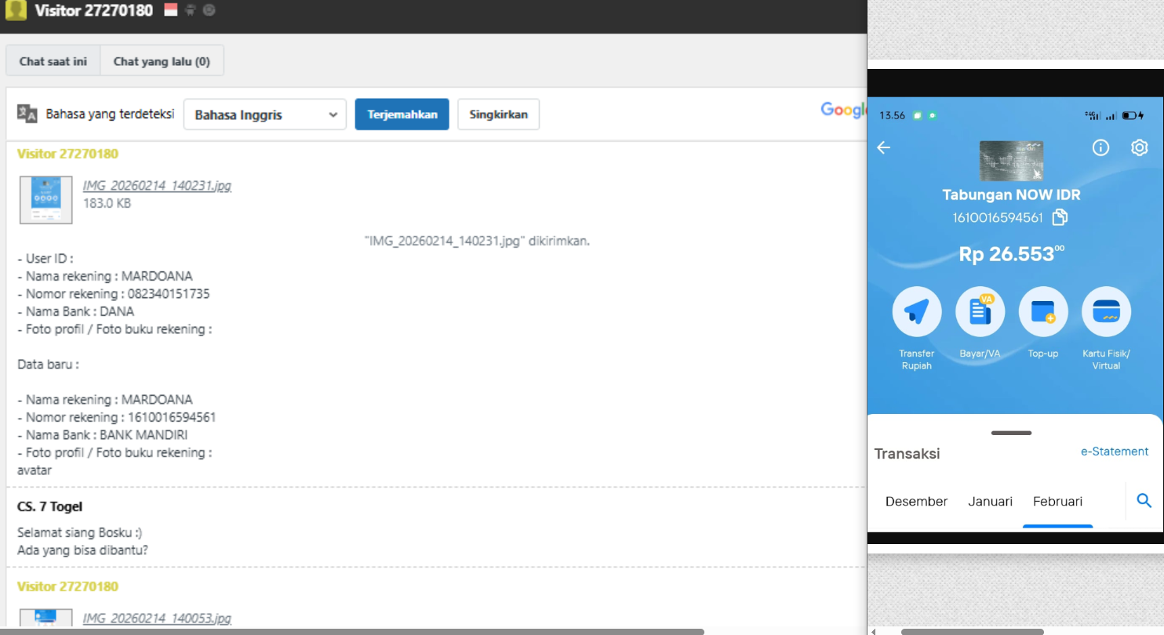Tap the Top-up icon
This screenshot has height=635, width=1164.
(1043, 311)
